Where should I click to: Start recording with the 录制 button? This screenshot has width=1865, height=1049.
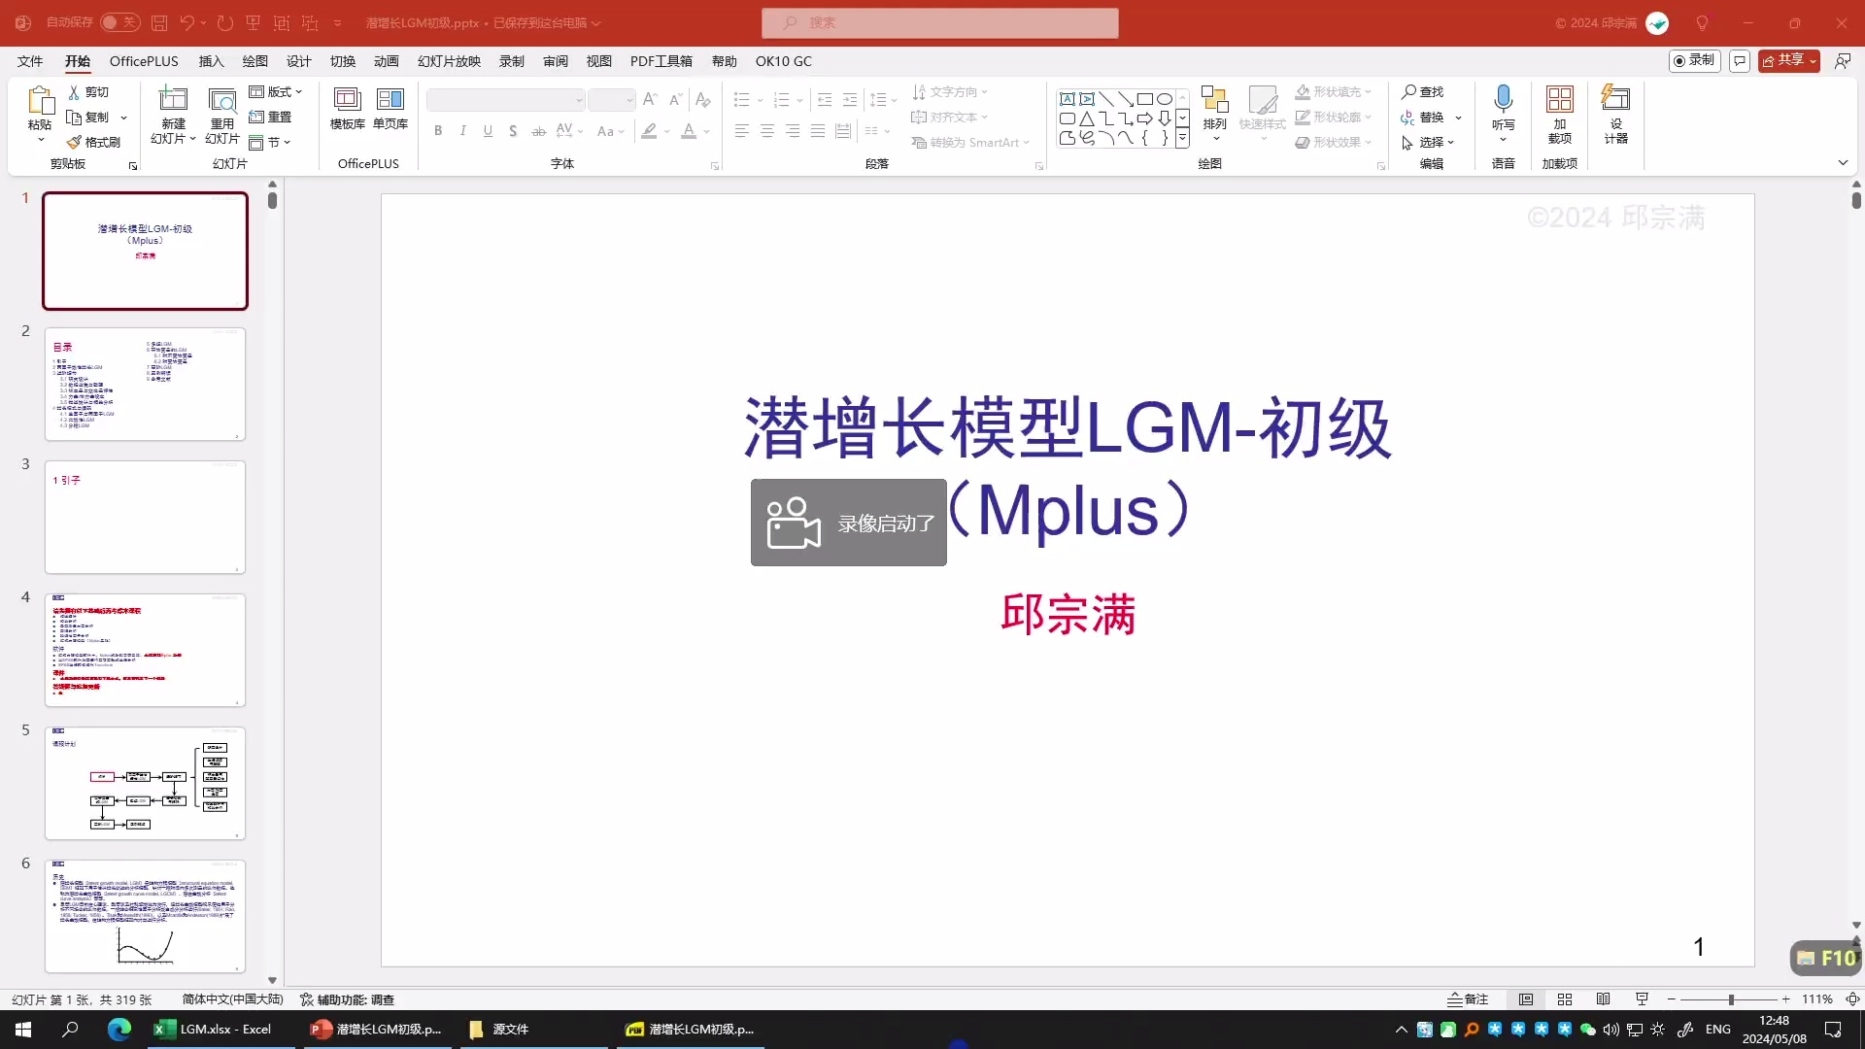[x=1695, y=59]
